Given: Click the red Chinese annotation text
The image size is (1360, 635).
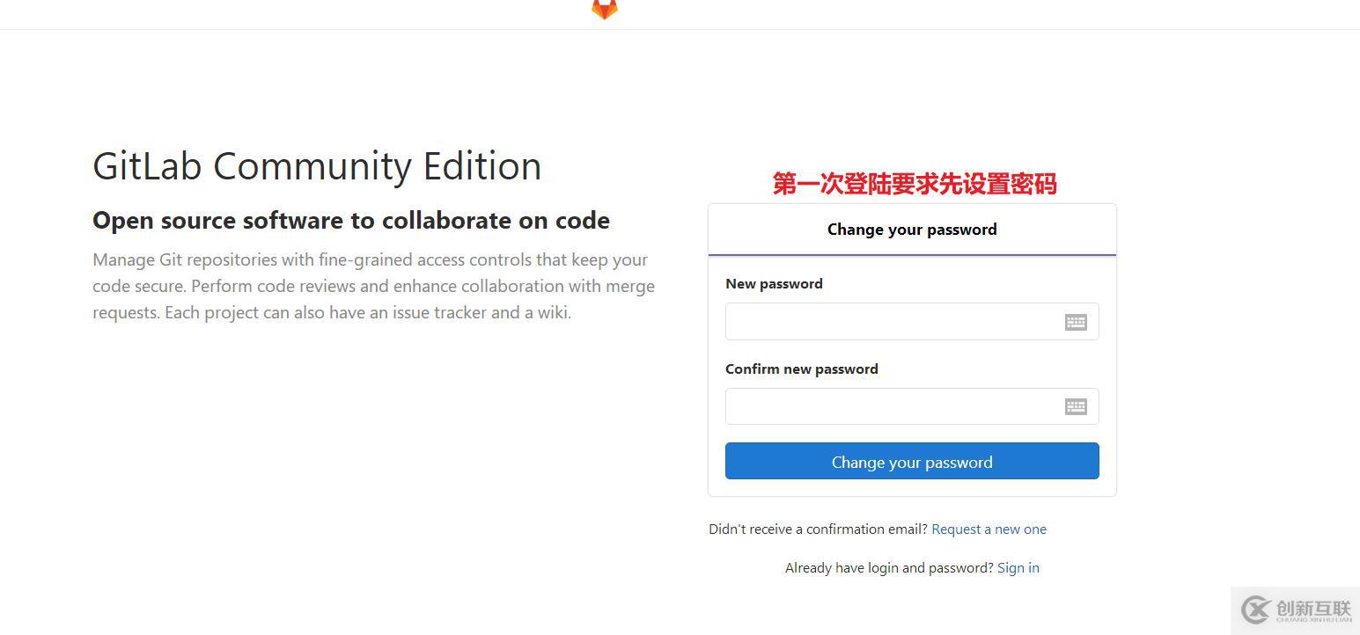Looking at the screenshot, I should [914, 184].
